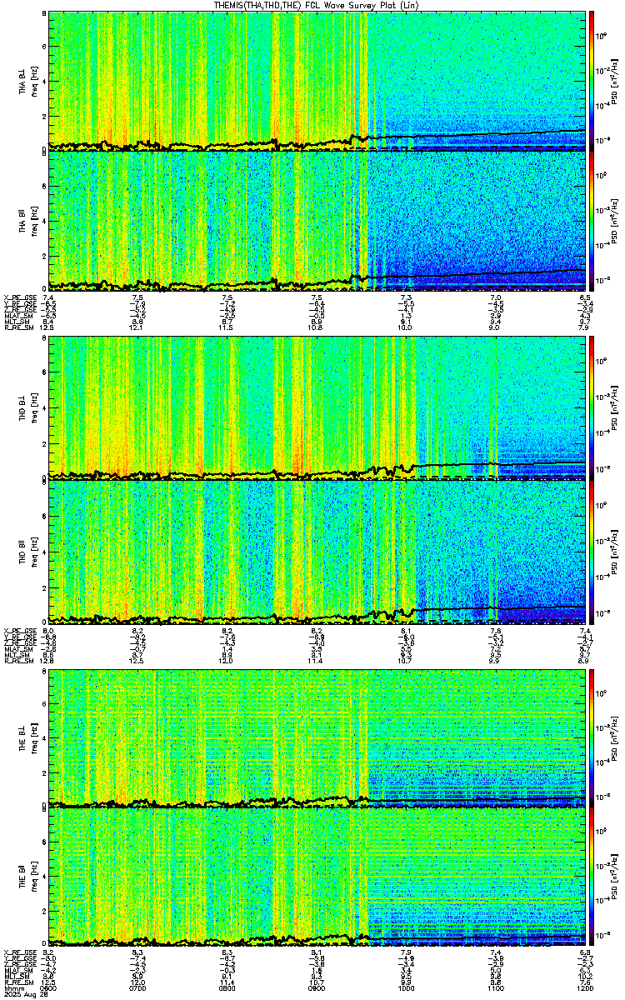Click the PSD color bar beside THE B-parallel
The width and height of the screenshot is (625, 1000).
pos(592,877)
